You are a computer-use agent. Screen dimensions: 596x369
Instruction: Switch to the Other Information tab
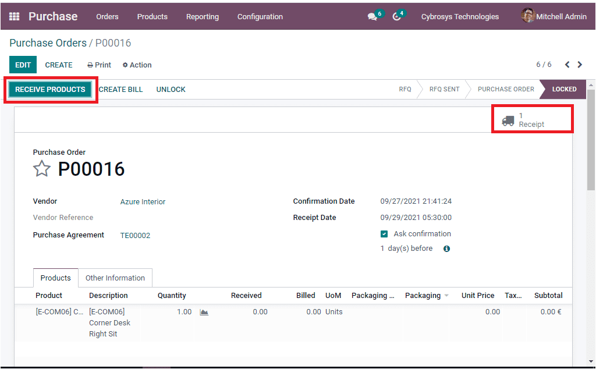click(x=115, y=278)
